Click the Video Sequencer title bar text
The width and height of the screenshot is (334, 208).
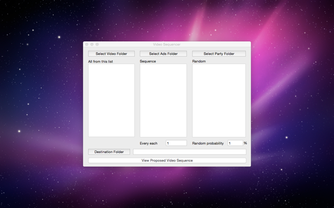167,45
